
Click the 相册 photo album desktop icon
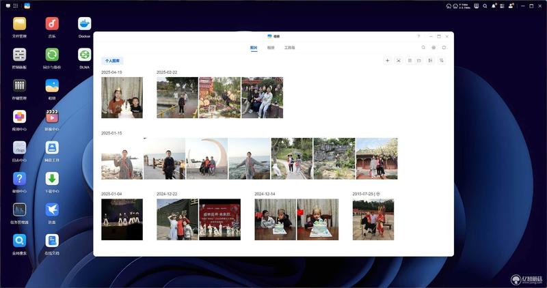point(52,86)
